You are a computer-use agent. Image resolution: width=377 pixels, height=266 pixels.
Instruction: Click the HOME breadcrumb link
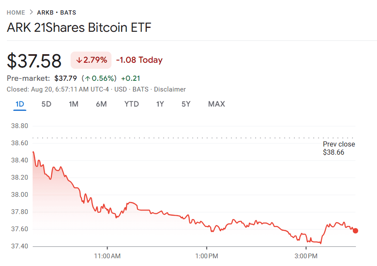[16, 12]
